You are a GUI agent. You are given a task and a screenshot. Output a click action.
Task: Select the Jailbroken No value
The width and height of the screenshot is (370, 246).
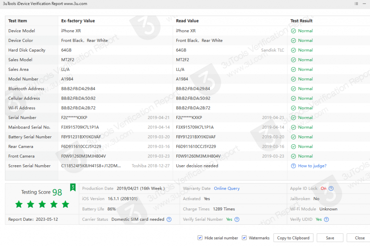(x=316, y=199)
